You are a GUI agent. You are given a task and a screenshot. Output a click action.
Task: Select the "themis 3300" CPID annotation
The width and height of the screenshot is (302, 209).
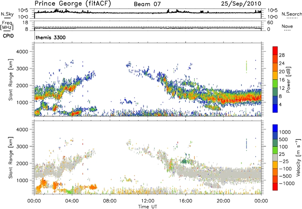point(51,37)
